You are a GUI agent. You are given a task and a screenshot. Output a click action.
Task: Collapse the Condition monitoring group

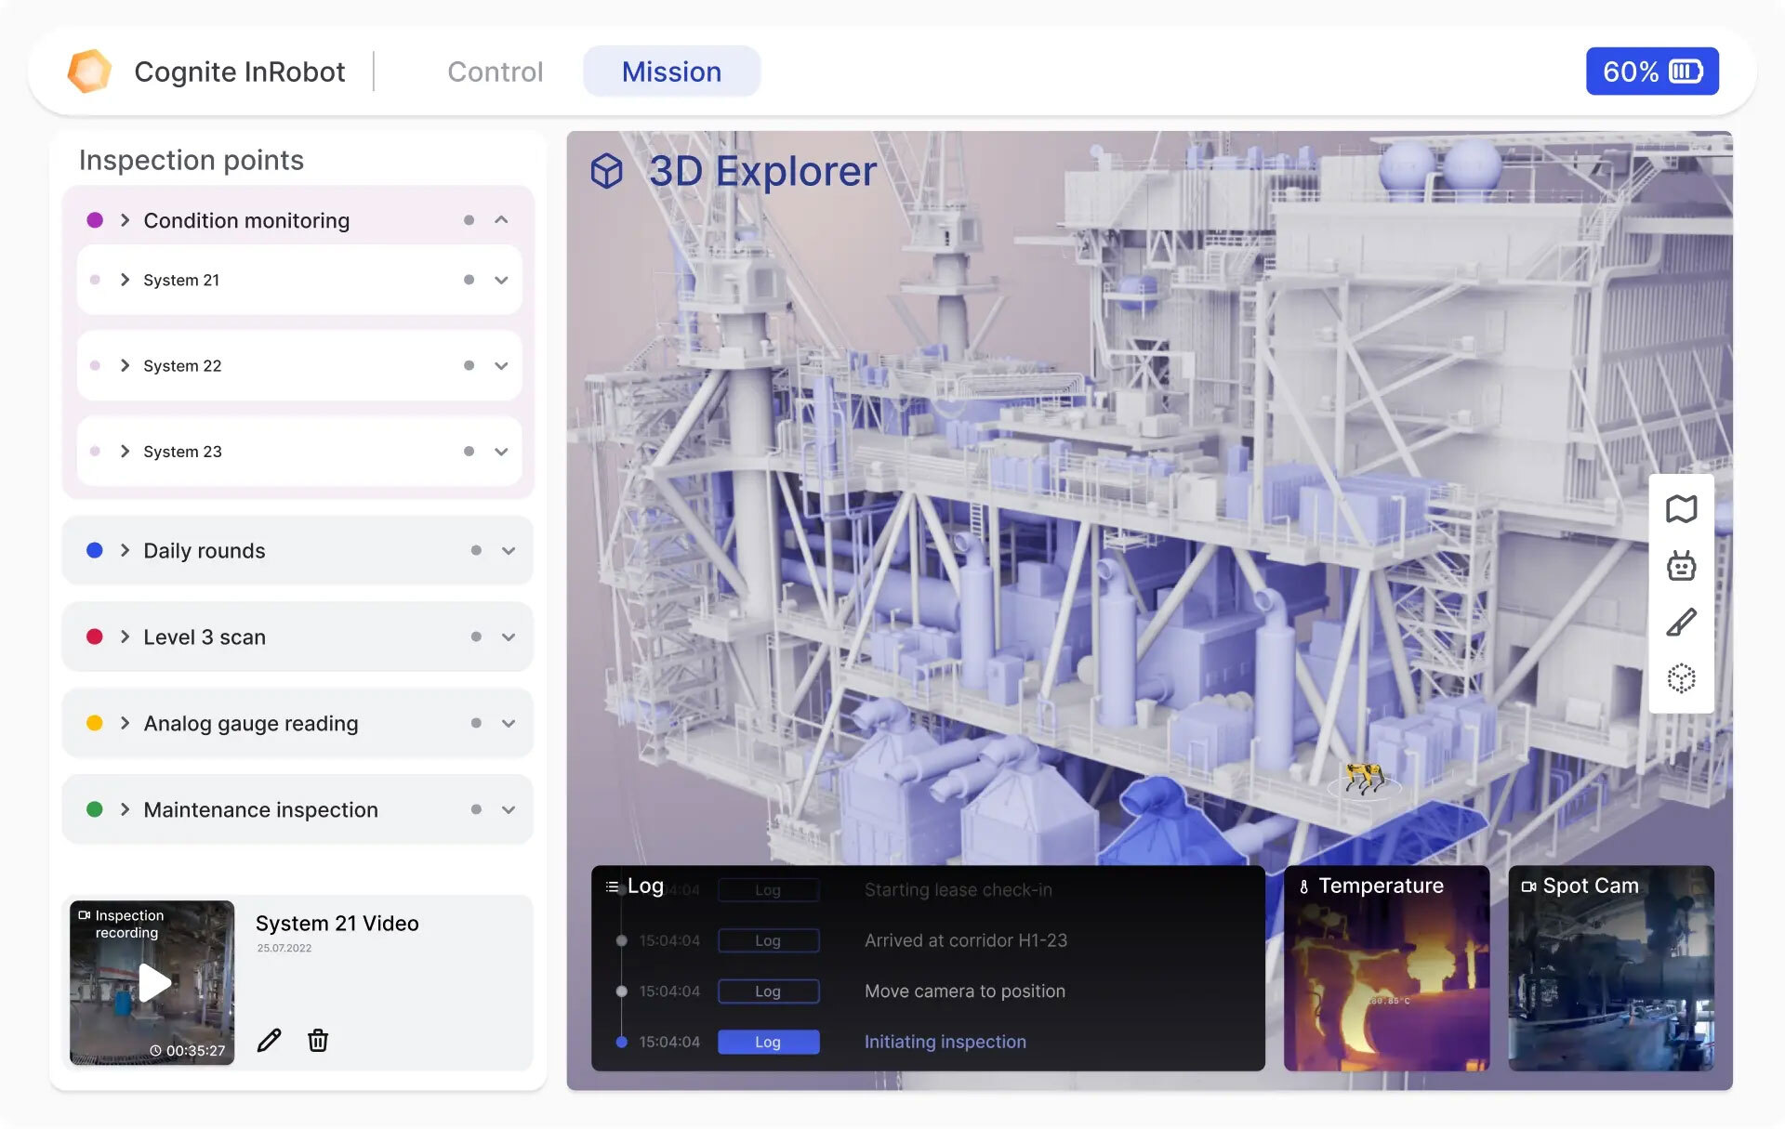tap(502, 220)
